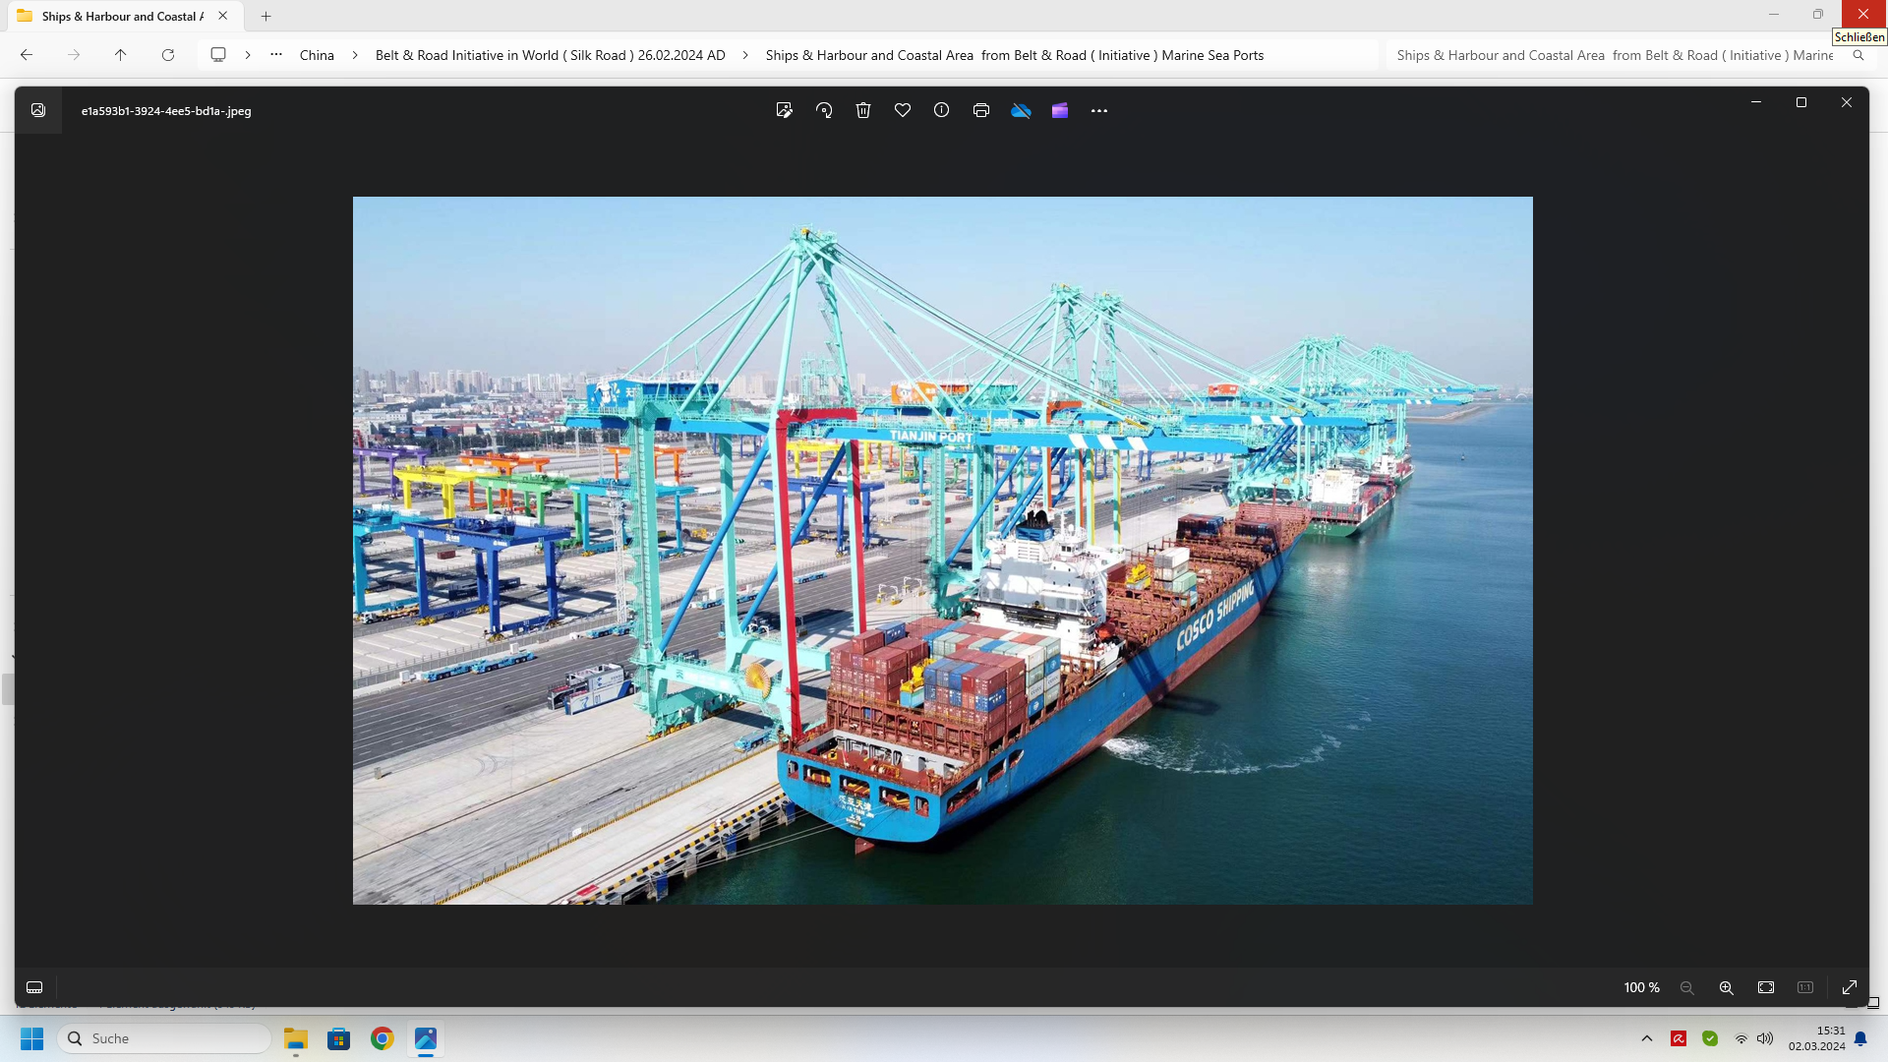
Task: Click the displayed Tianjin Port photo
Action: point(942,551)
